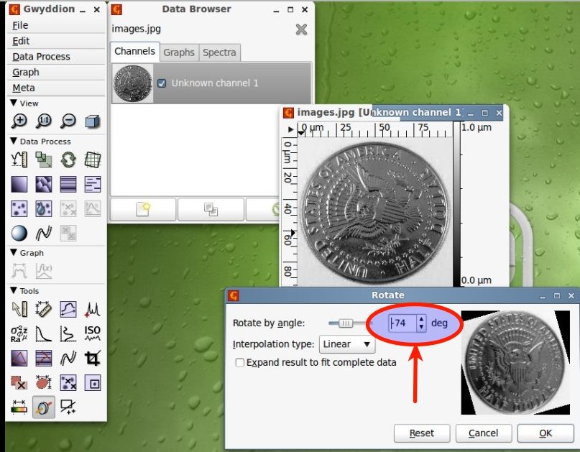Select the Read value pointer tool
The height and width of the screenshot is (452, 580).
click(19, 309)
